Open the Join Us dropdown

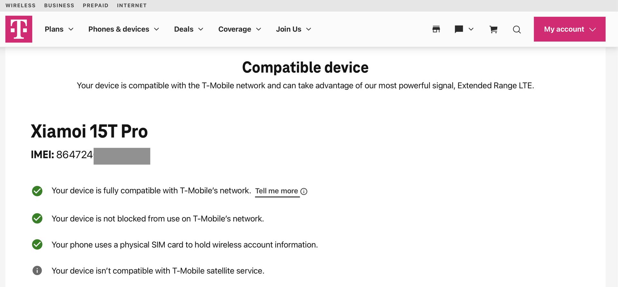pyautogui.click(x=293, y=29)
